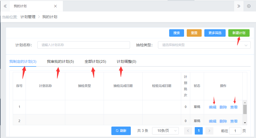The height and width of the screenshot is (138, 256).
Task: Close the 我的计划 tab with X
Action: click(x=55, y=6)
